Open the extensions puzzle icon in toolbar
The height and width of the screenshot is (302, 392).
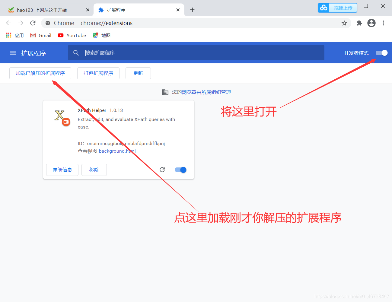coord(359,23)
